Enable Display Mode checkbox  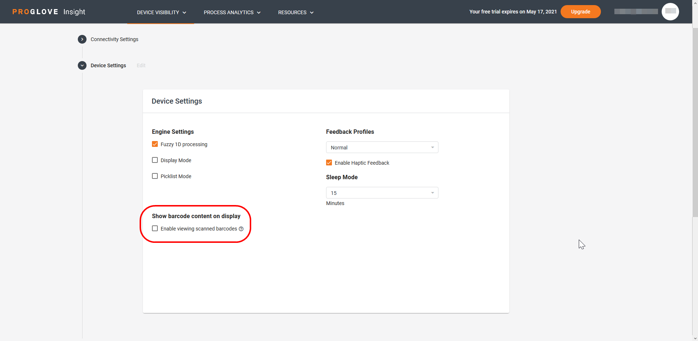point(155,160)
